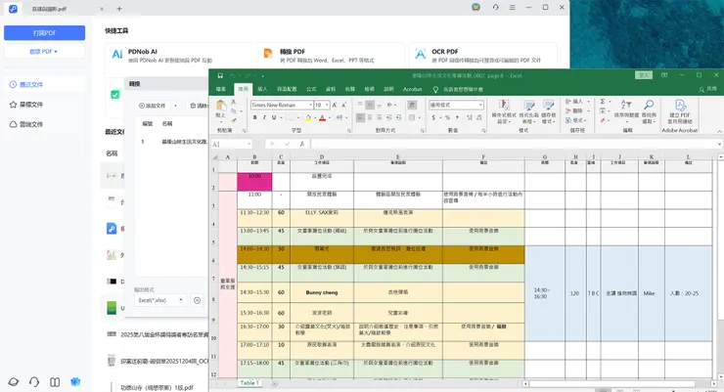This screenshot has width=724, height=392.
Task: Click the Cut scissors icon in Excel
Action: 234,102
